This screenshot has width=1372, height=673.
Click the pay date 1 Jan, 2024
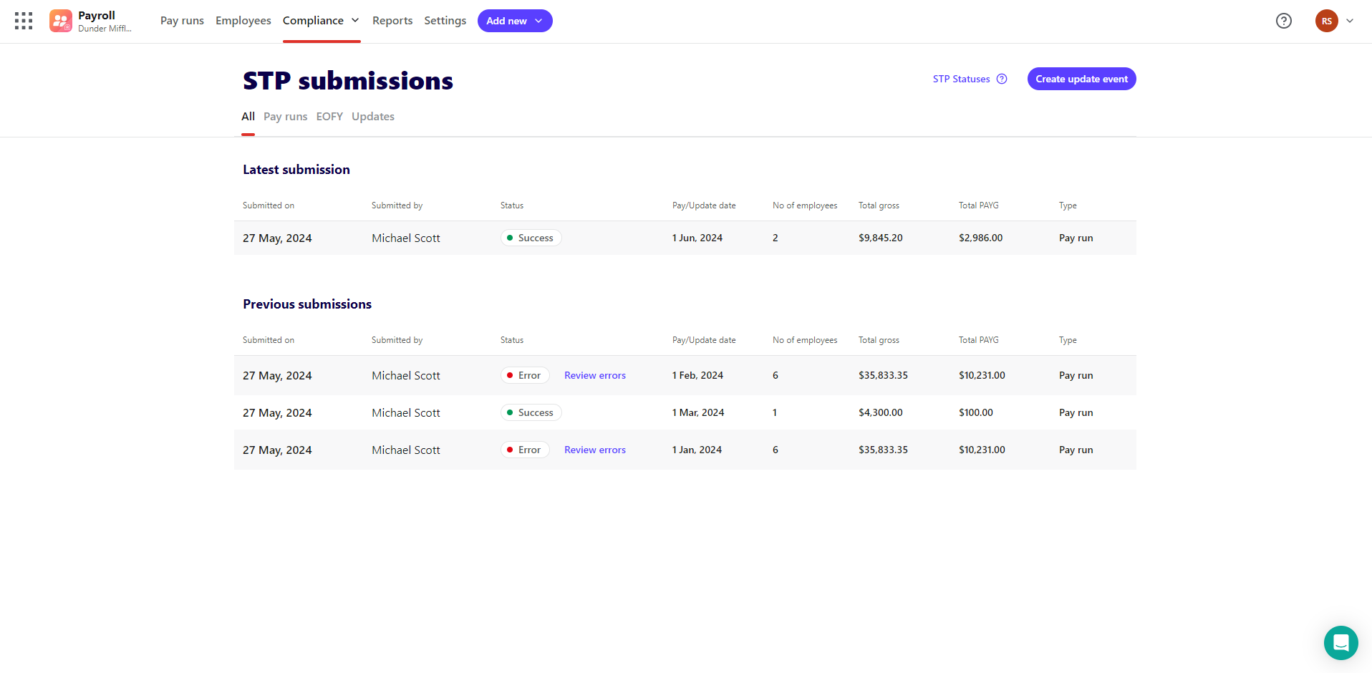[697, 450]
